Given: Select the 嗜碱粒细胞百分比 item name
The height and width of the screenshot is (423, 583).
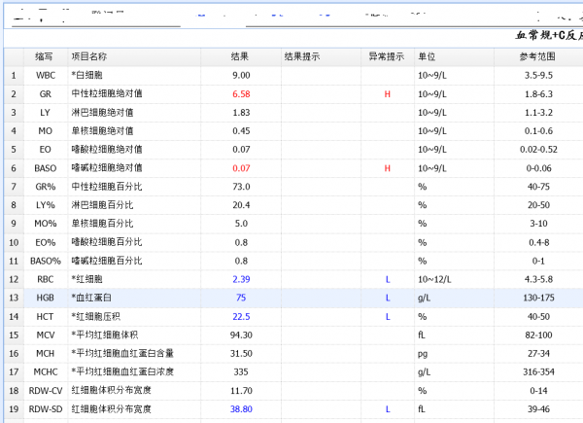Looking at the screenshot, I should 107,261.
